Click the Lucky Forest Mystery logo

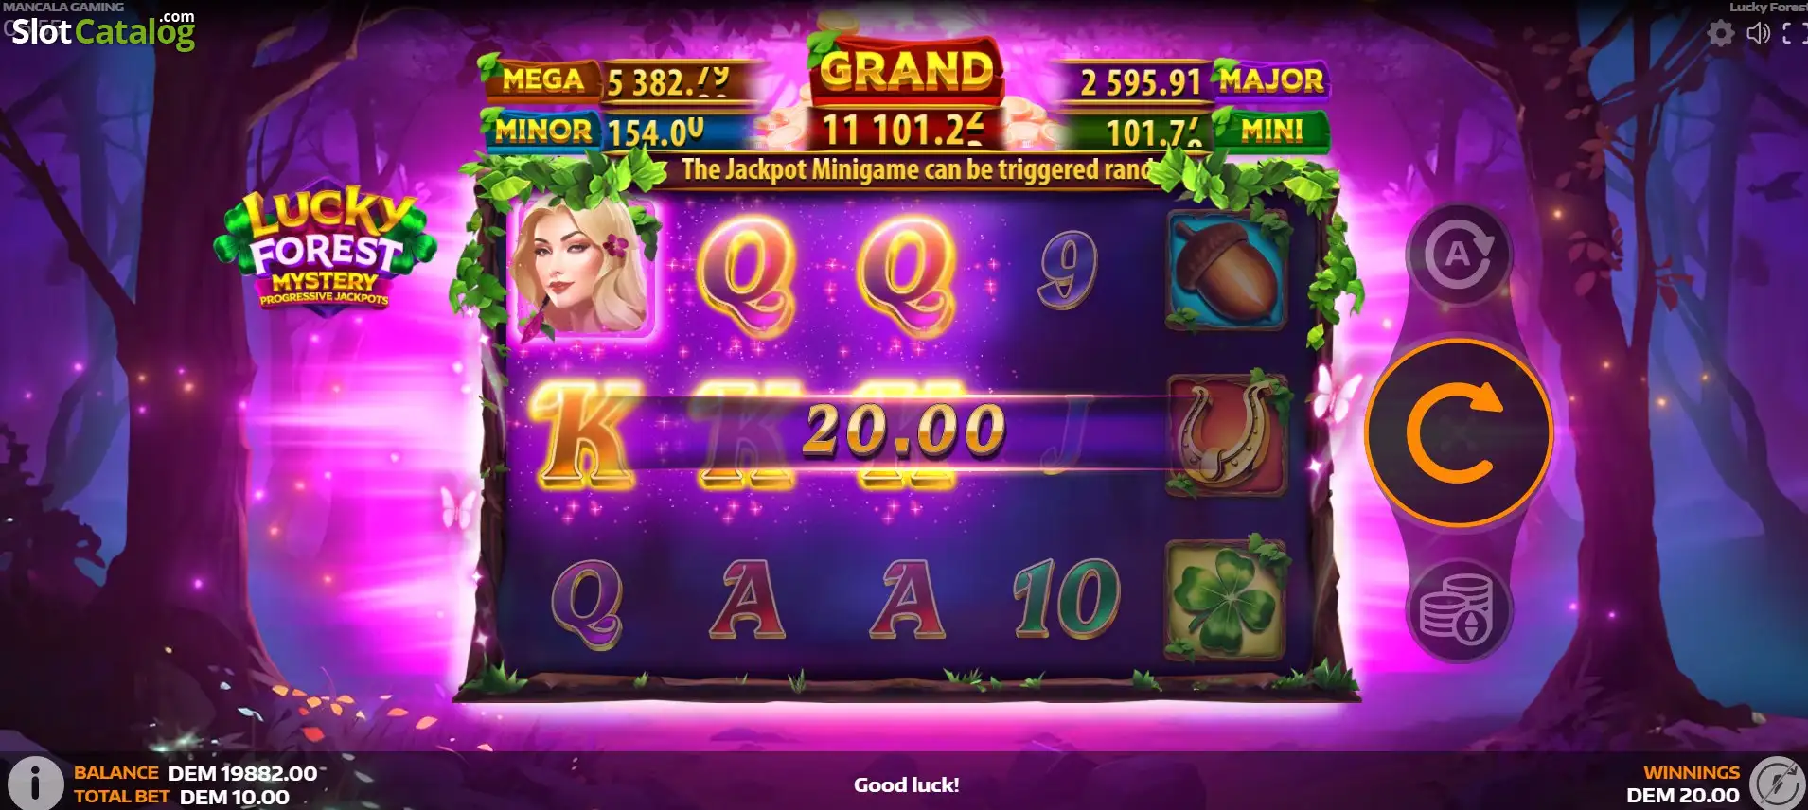[x=325, y=248]
